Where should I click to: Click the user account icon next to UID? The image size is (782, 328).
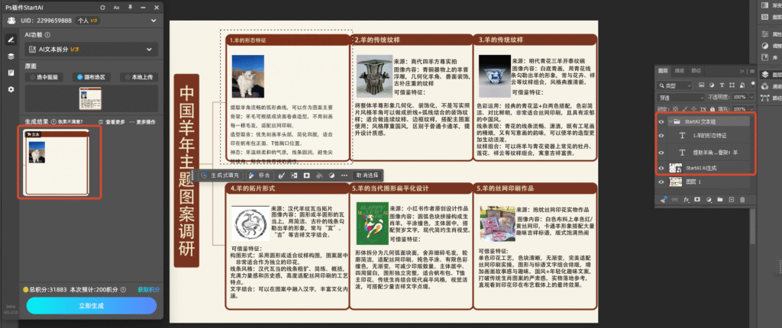click(11, 21)
